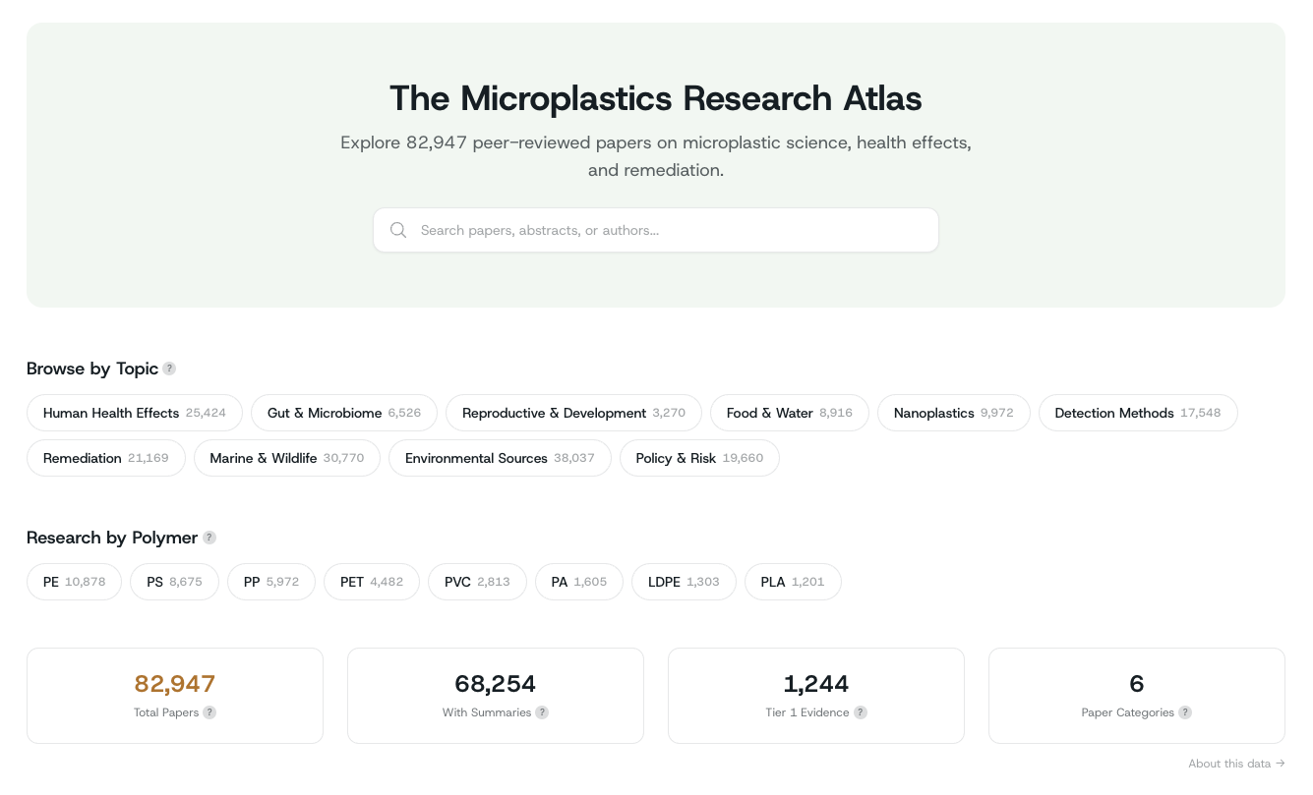Click the search magnifier icon
Viewport: 1313px width, 795px height.
point(398,230)
